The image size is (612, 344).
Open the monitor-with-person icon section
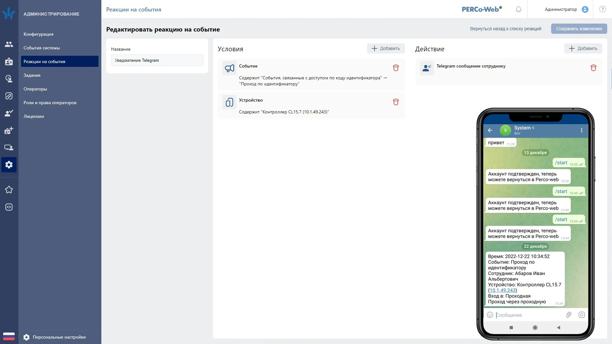click(9, 147)
